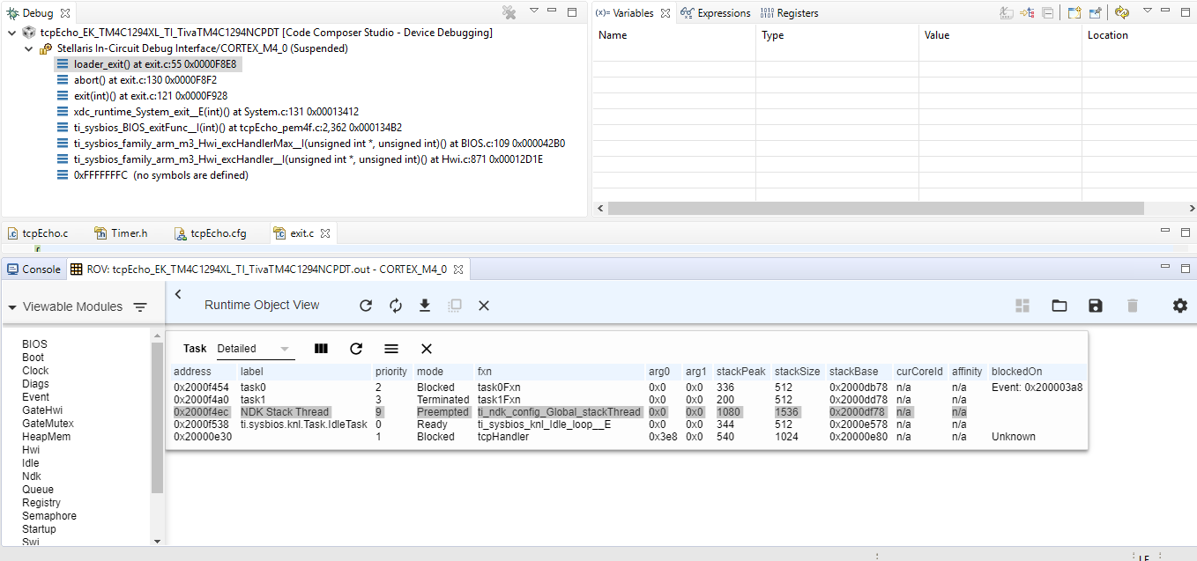Image resolution: width=1197 pixels, height=561 pixels.
Task: Click the column chooser icon in Task view
Action: click(x=322, y=349)
